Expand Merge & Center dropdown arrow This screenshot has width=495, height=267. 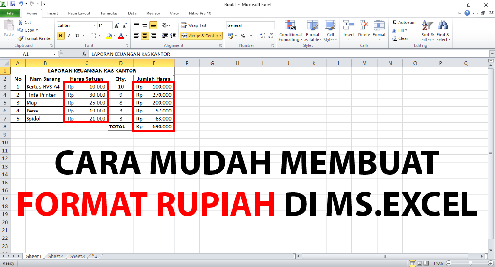pos(220,36)
